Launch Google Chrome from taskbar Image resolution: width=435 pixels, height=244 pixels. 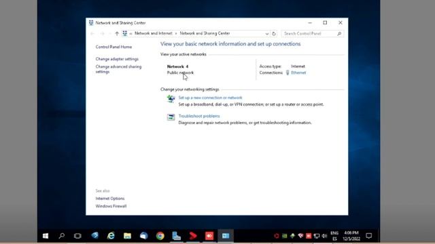[160, 236]
